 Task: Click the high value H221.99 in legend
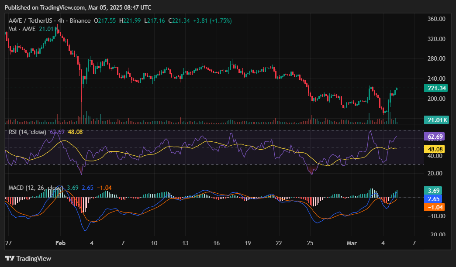pyautogui.click(x=130, y=20)
